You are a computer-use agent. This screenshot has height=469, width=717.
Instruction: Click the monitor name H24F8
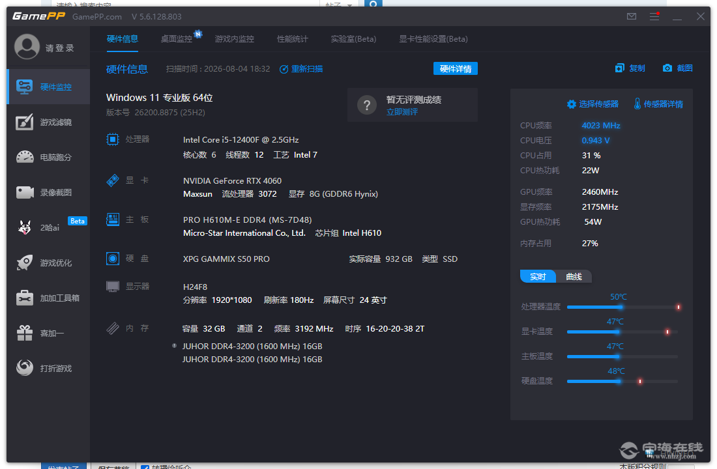(x=195, y=287)
